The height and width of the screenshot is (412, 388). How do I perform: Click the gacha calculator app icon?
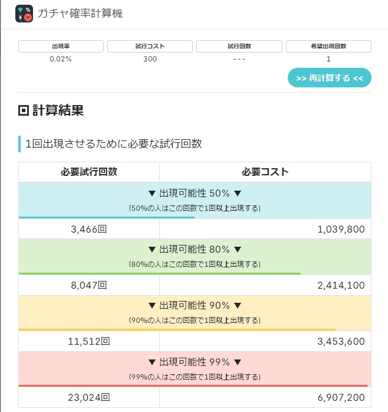[24, 13]
